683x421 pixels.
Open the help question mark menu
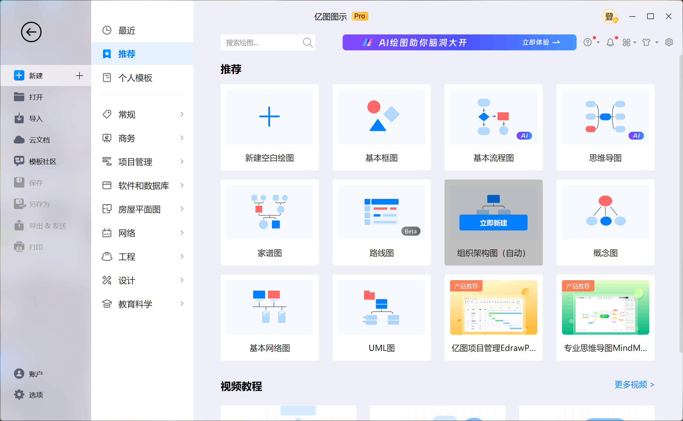coord(588,43)
